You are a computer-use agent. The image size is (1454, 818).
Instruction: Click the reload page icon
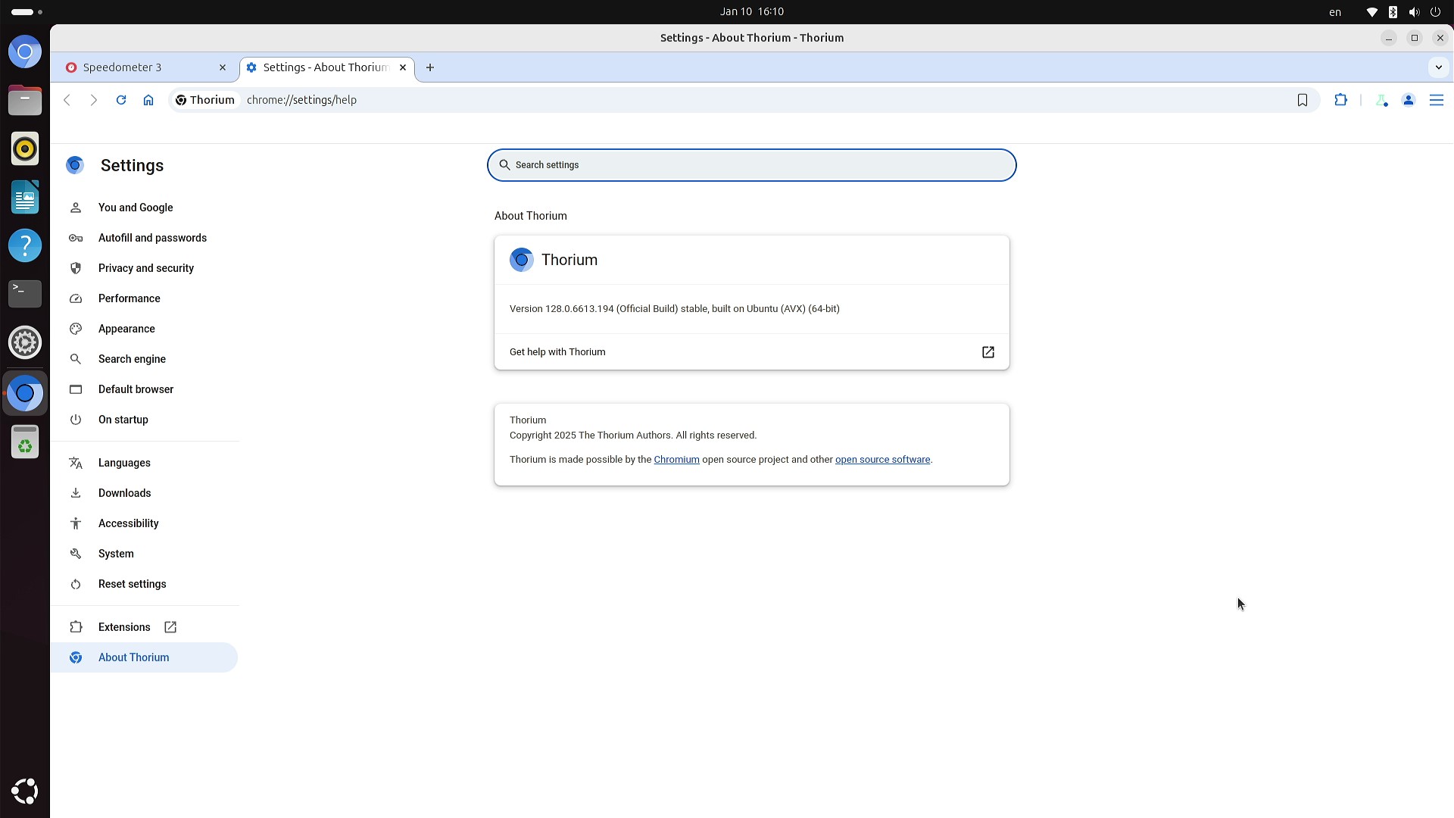(121, 100)
